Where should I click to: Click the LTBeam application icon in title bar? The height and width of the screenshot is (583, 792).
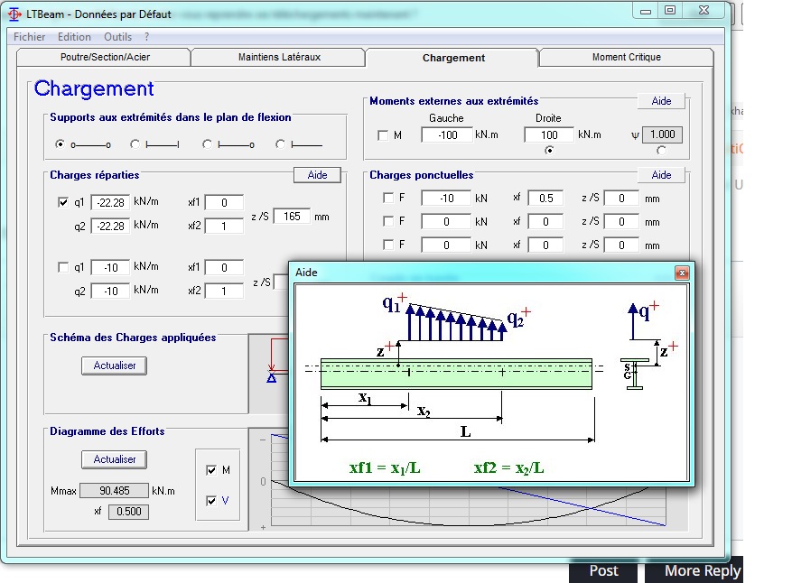click(15, 14)
